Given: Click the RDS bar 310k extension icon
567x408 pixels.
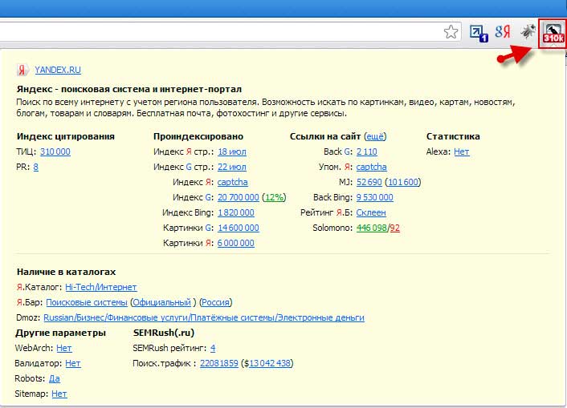Looking at the screenshot, I should (x=553, y=33).
